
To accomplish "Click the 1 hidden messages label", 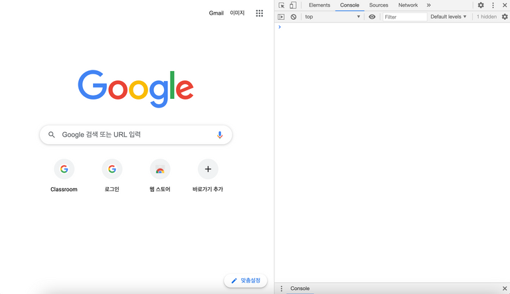I will point(487,17).
